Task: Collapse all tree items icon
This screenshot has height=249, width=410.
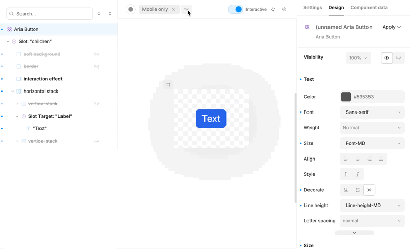Action: point(110,14)
